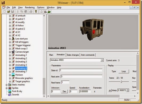
Task: Open the Edit menu
Action: pos(14,7)
